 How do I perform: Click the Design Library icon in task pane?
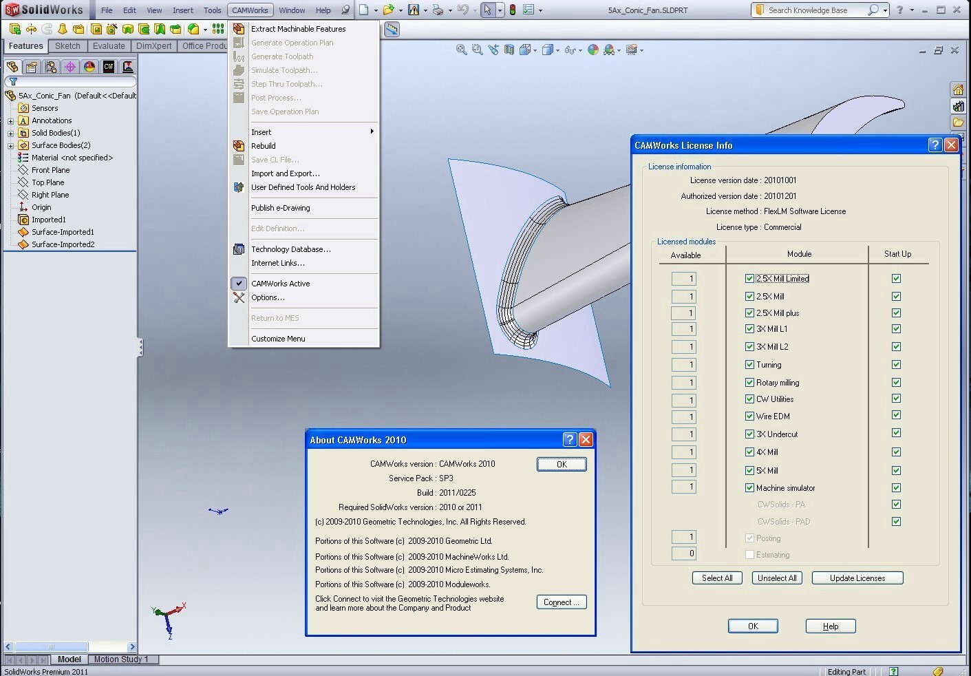coord(958,106)
